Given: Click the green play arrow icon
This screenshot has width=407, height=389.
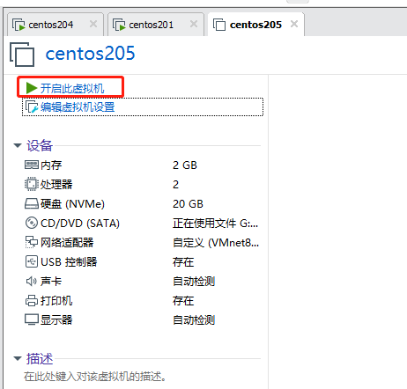Looking at the screenshot, I should 32,88.
